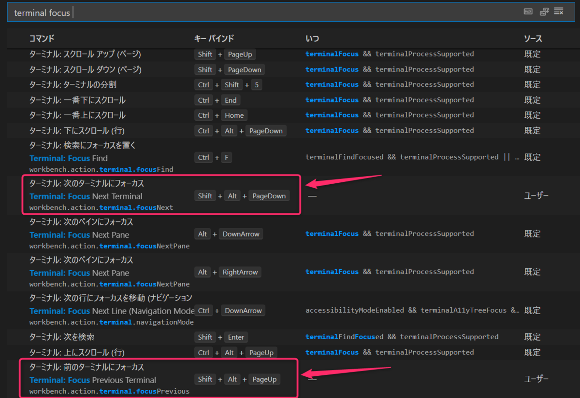Select 'ターミナル: 前のターミナルにフォーカス' command

(x=87, y=367)
